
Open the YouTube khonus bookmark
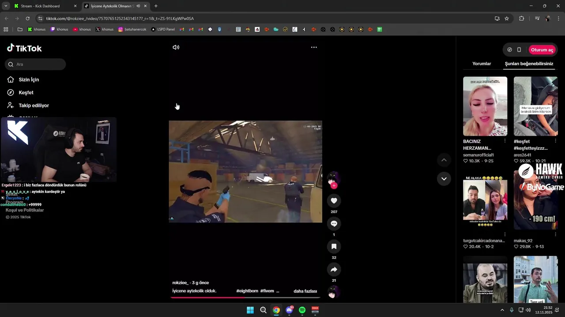[82, 29]
